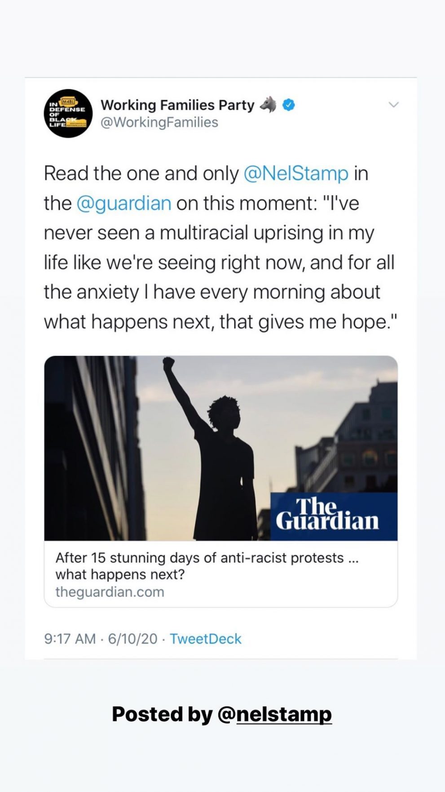Screen dimensions: 445x792
Task: Click the "Posted by" story caption text
Action: point(162,714)
